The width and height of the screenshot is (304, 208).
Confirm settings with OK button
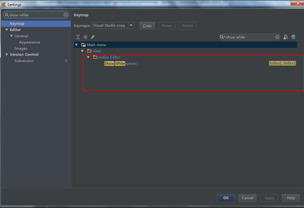coord(226,198)
